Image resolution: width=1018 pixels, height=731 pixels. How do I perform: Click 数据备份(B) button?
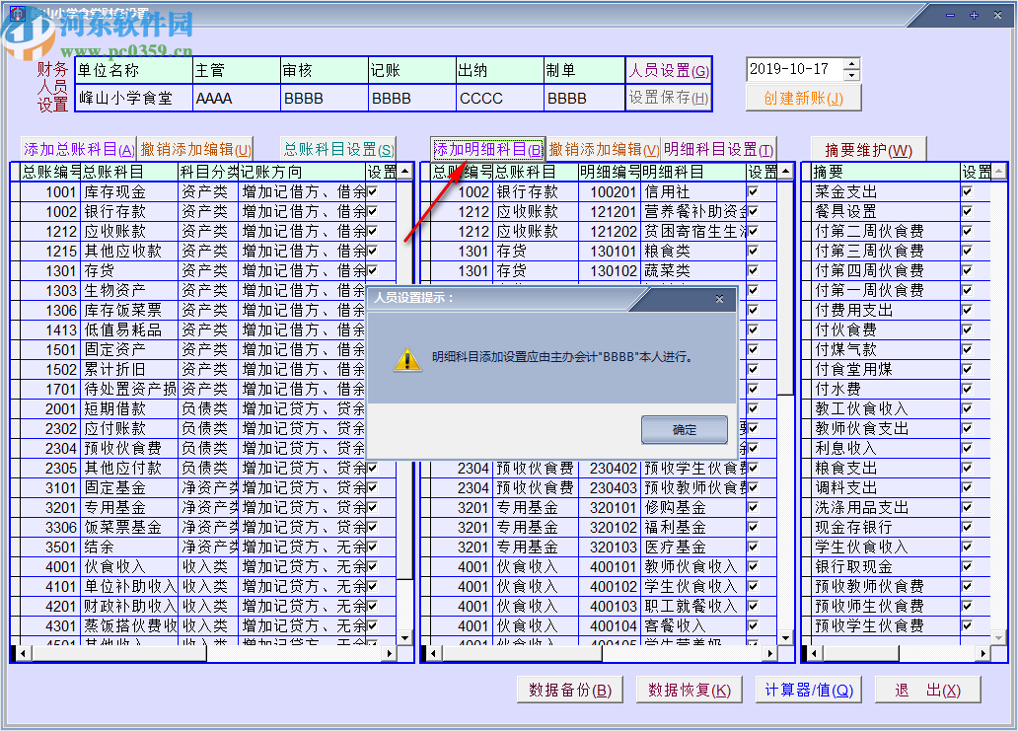[x=570, y=690]
